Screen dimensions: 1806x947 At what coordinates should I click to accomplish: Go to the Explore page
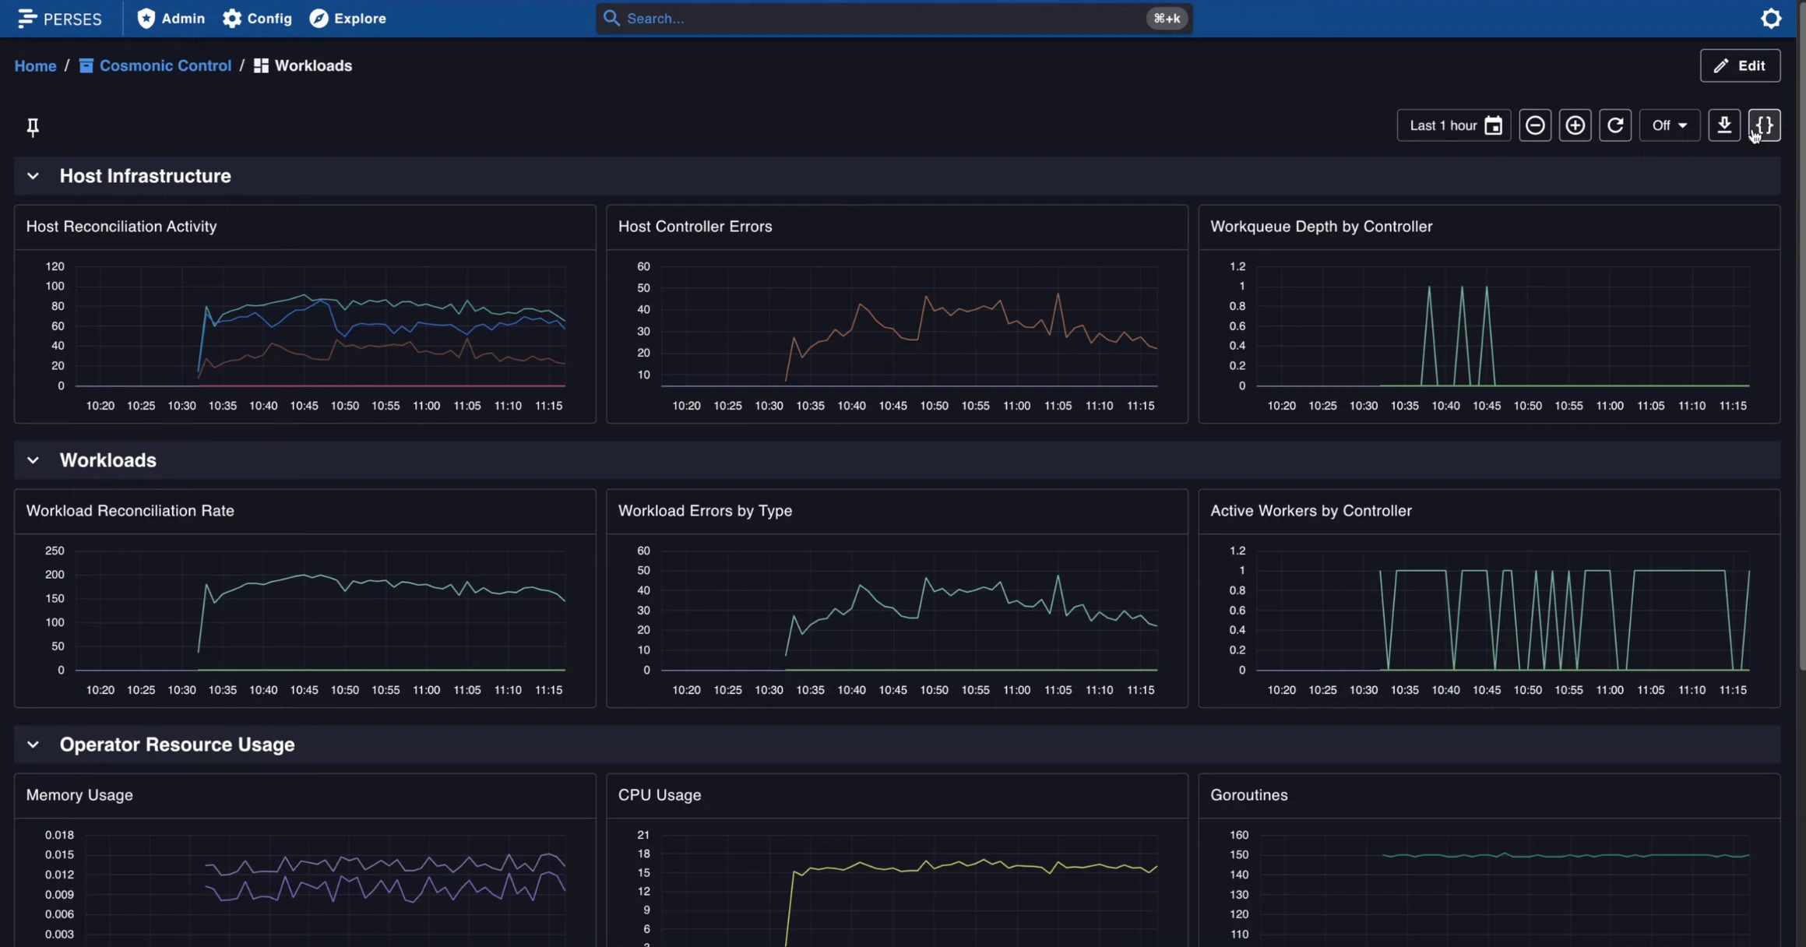coord(347,19)
